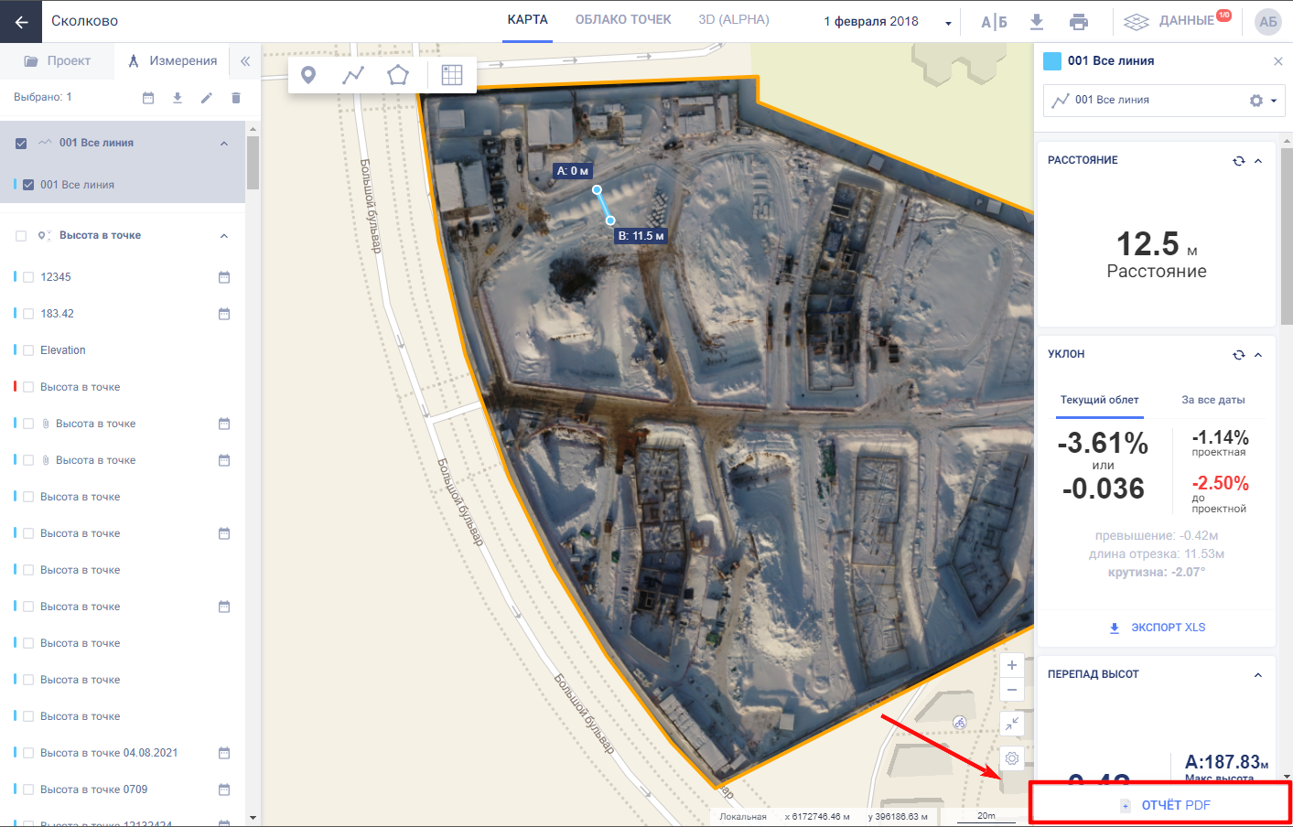Select the point marker measurement tool

(308, 75)
